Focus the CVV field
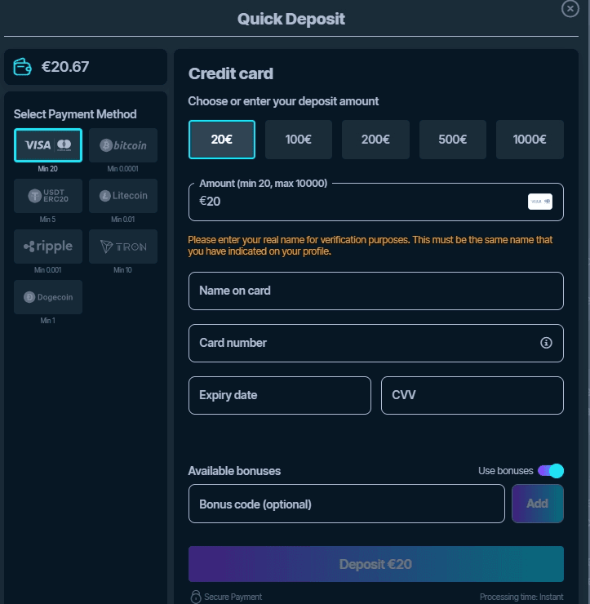 tap(472, 395)
